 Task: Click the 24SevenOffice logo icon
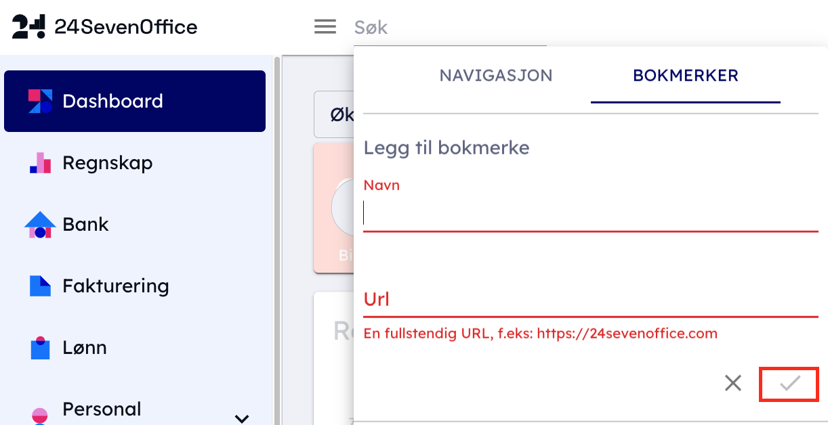[x=29, y=27]
